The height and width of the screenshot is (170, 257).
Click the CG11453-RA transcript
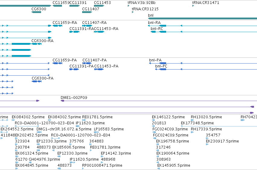coord(99,32)
